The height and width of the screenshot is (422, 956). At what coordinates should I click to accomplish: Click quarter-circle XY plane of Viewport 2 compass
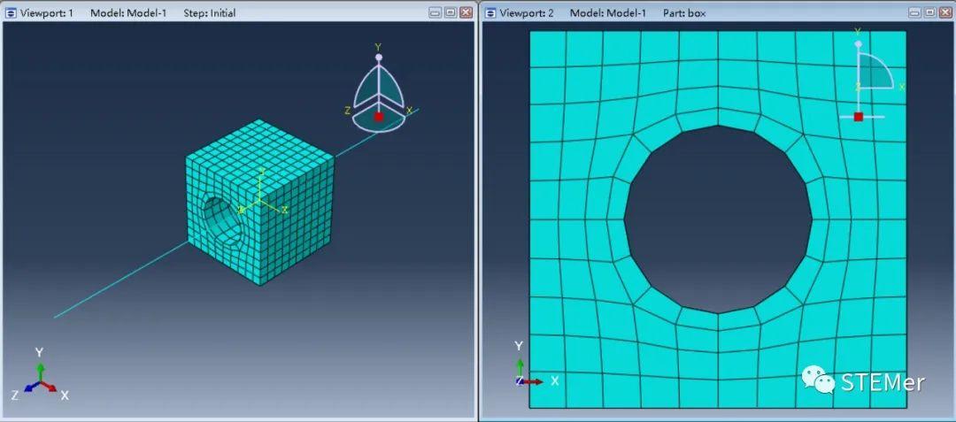point(873,72)
